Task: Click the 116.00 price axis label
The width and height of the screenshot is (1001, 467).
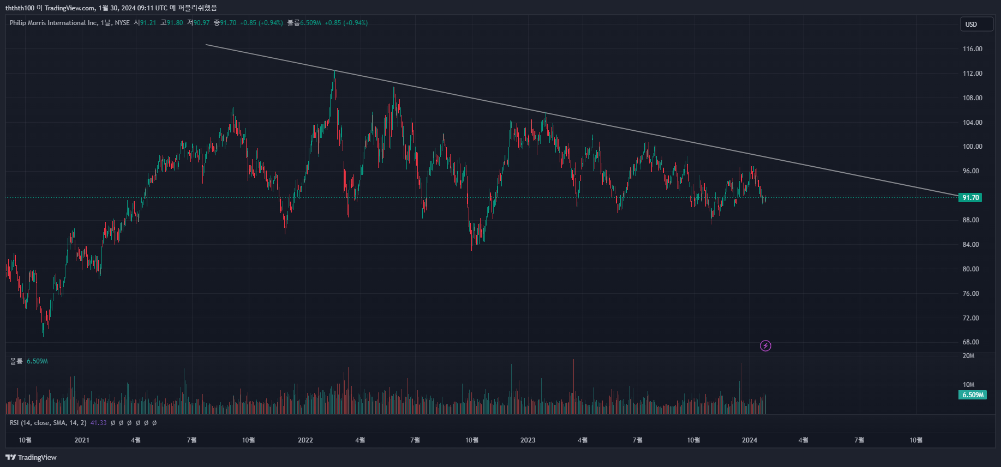Action: 972,49
